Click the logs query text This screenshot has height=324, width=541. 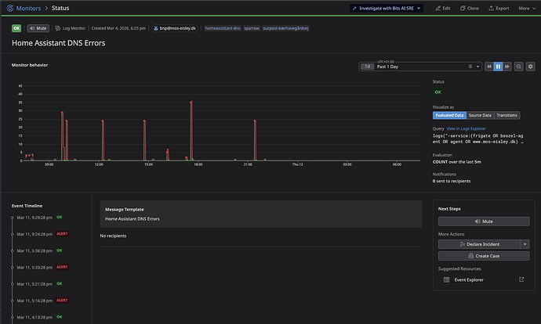[x=477, y=139]
